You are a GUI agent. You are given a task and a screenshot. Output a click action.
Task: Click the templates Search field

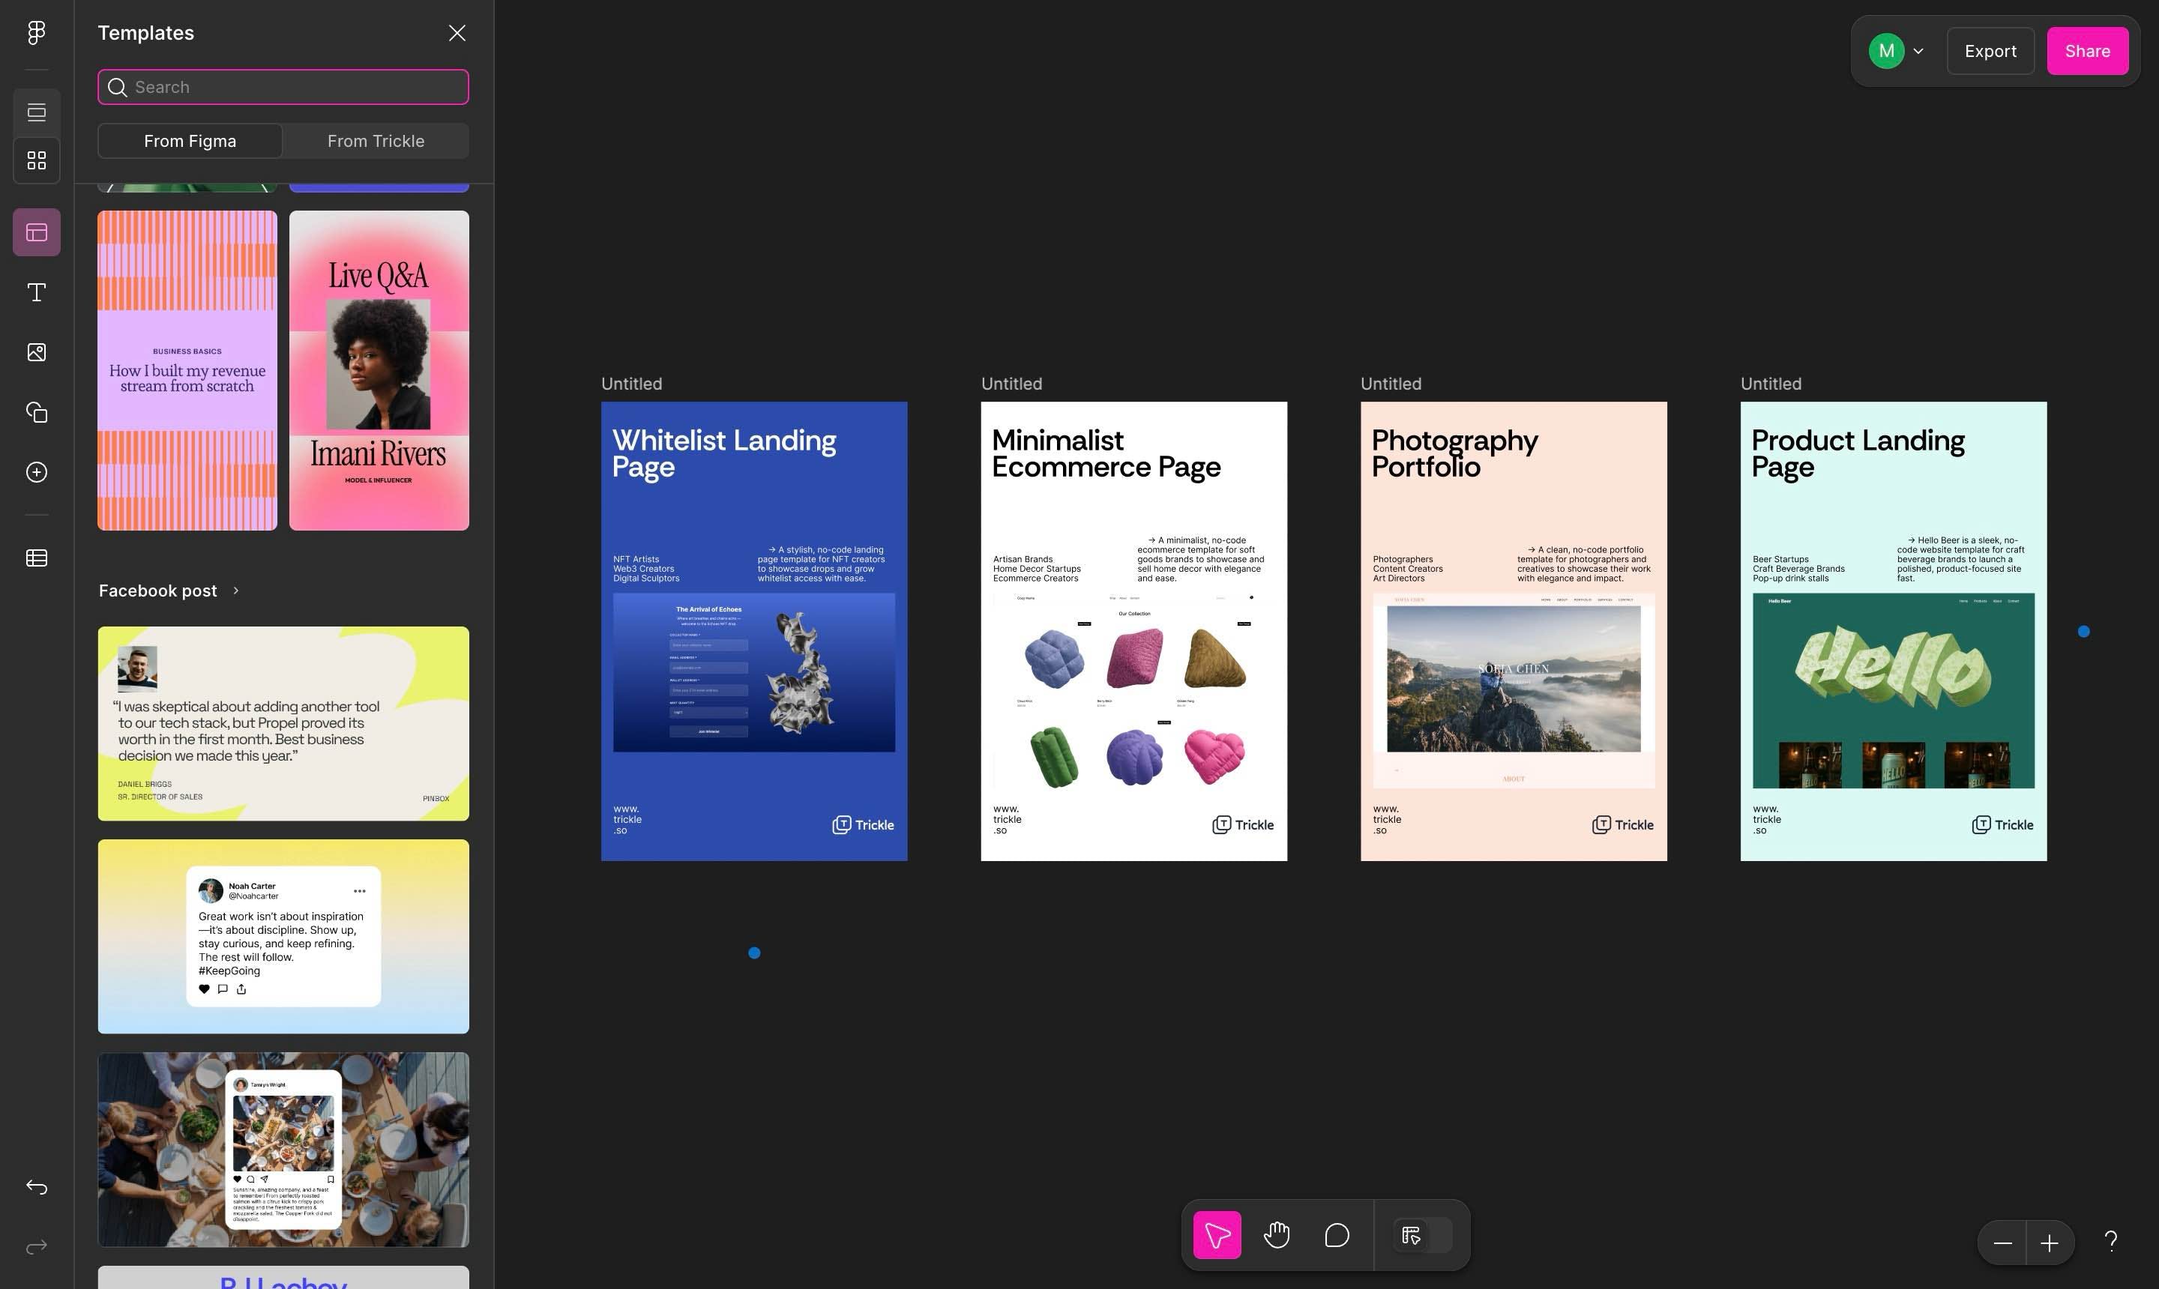tap(283, 87)
